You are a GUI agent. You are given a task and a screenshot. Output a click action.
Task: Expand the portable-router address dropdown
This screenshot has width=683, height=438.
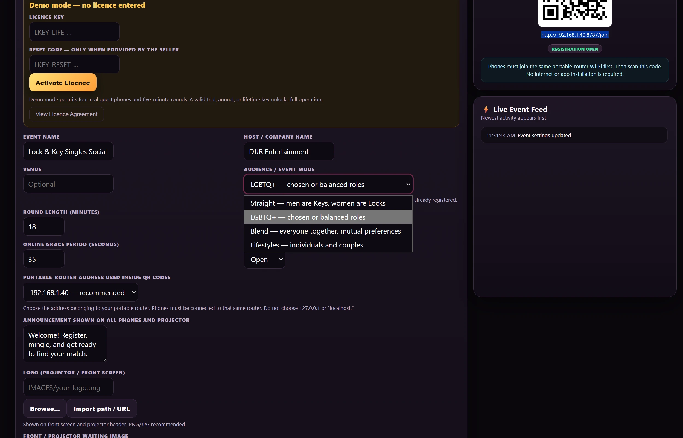(x=81, y=292)
